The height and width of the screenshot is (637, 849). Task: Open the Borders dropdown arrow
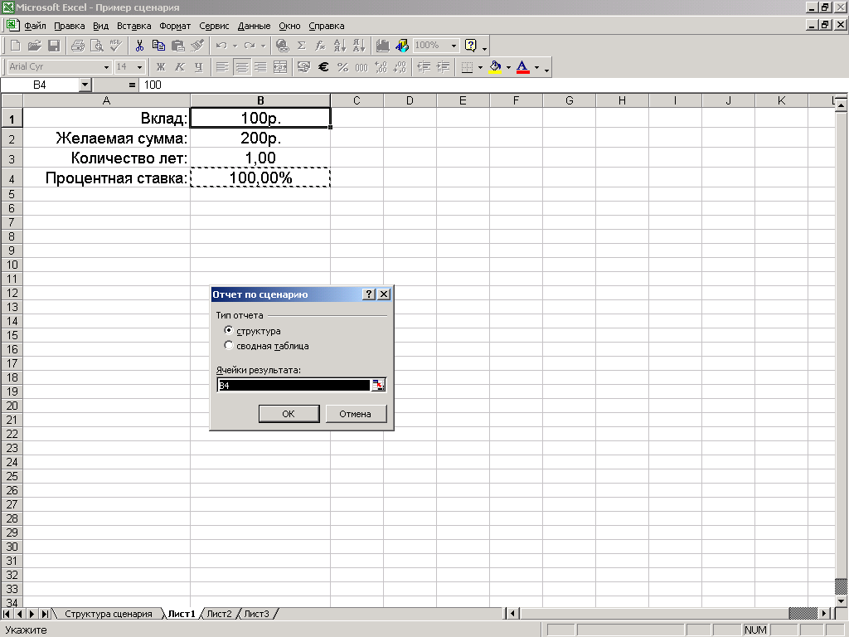click(480, 66)
